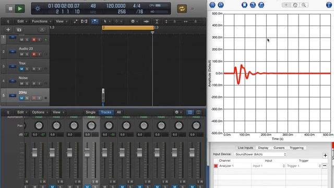Click first blue round button in analyzer toolbar
The height and width of the screenshot is (188, 334).
pyautogui.click(x=212, y=5)
